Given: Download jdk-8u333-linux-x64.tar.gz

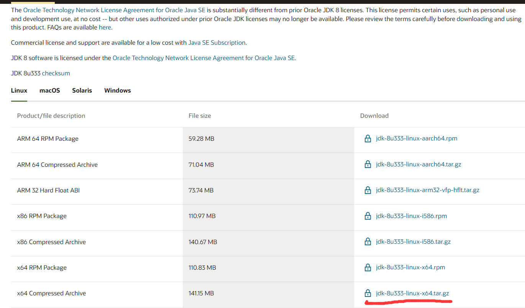Looking at the screenshot, I should point(412,293).
